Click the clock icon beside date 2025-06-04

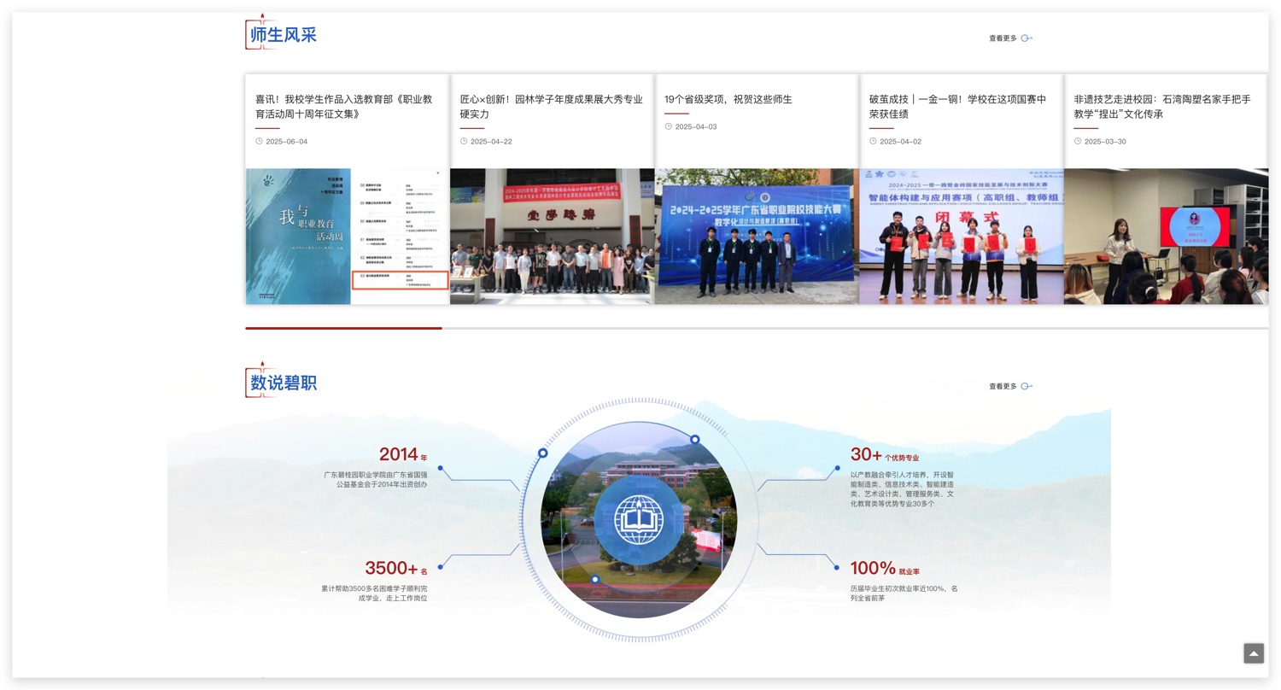259,141
